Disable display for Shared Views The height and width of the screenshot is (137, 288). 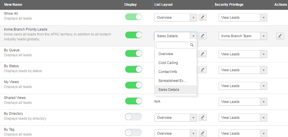[x=134, y=101]
